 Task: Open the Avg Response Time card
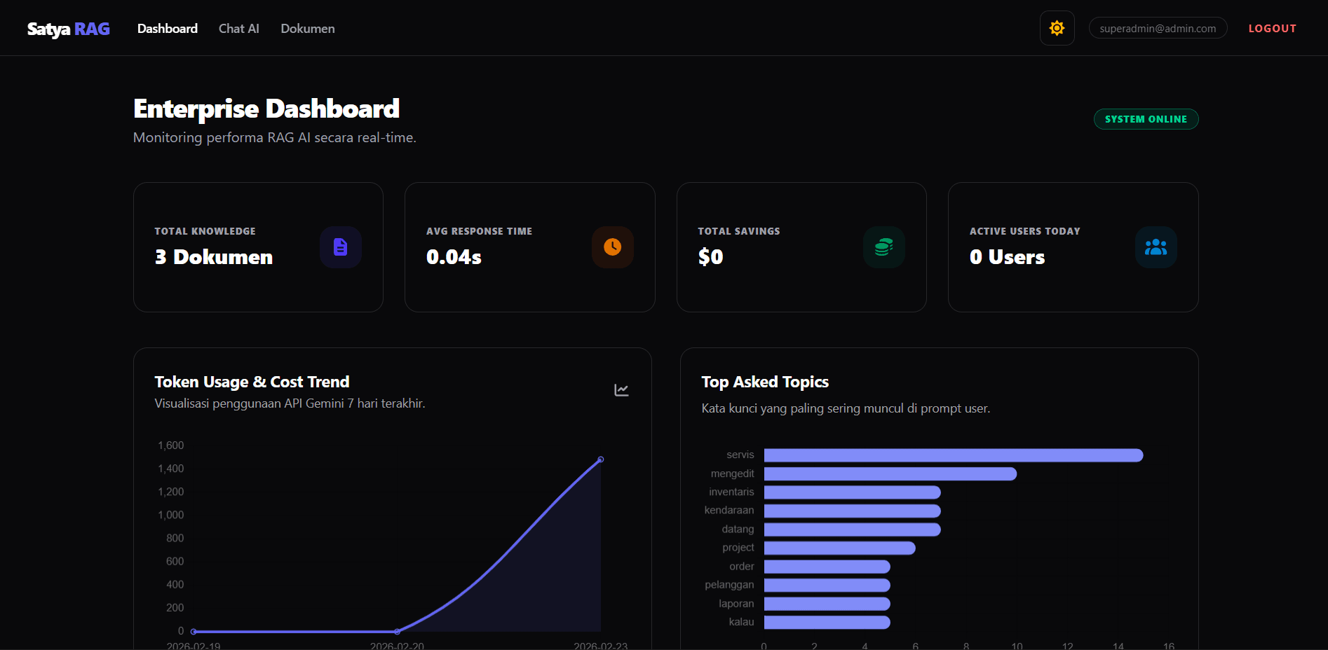click(529, 247)
